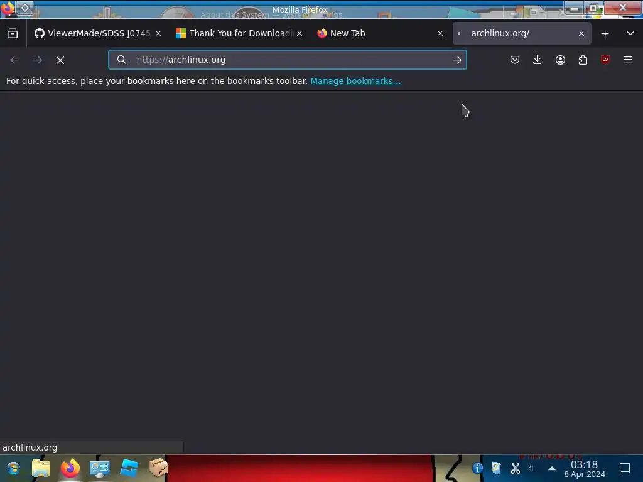Stop loading the archlinux.org page
Image resolution: width=643 pixels, height=482 pixels.
pyautogui.click(x=60, y=60)
